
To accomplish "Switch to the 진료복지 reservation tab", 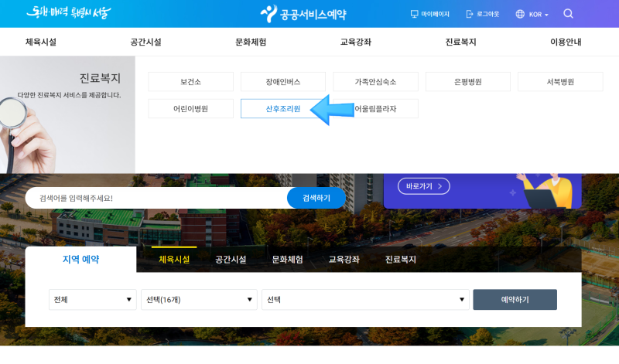I will tap(400, 259).
